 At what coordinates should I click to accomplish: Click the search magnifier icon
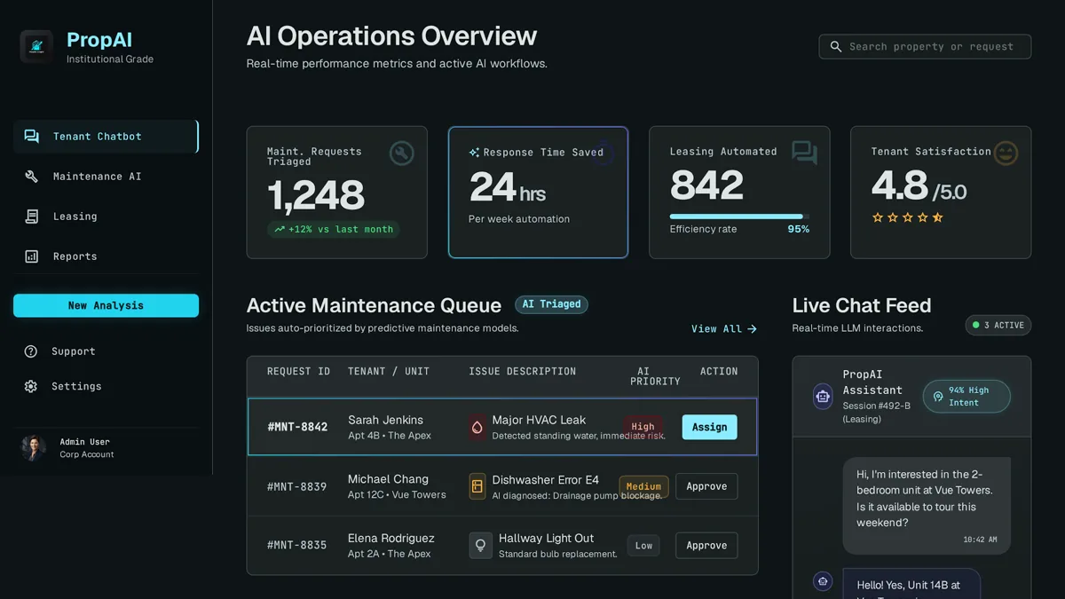coord(836,46)
